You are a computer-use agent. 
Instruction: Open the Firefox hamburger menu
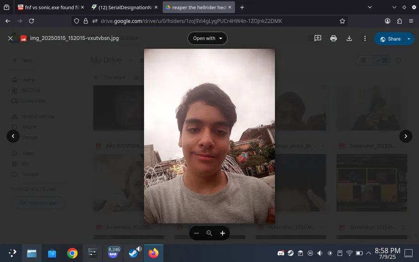coord(411,21)
